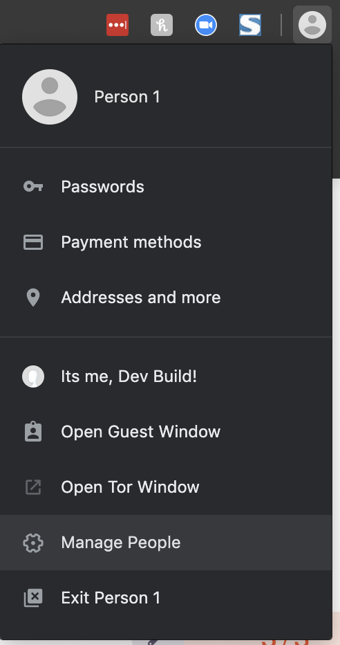Open Tor Window
This screenshot has width=340, height=645.
click(166, 487)
